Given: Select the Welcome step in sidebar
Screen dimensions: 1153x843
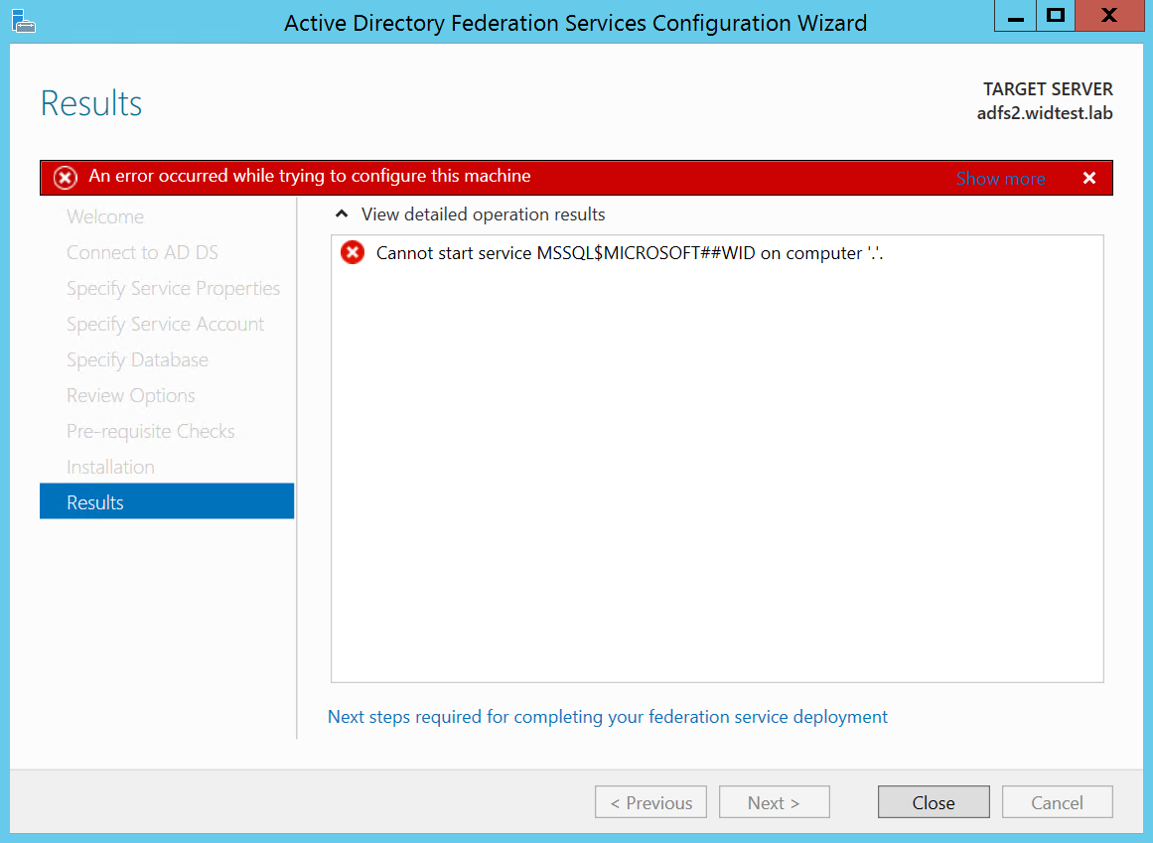Looking at the screenshot, I should click(105, 216).
